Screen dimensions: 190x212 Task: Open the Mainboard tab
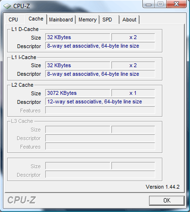[61, 20]
